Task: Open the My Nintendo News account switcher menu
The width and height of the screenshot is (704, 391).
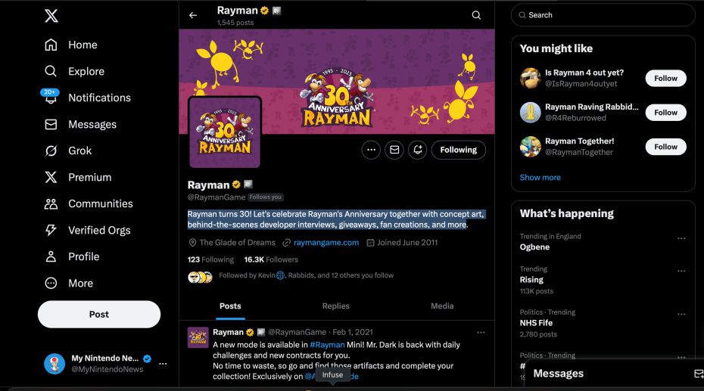Action: click(163, 364)
